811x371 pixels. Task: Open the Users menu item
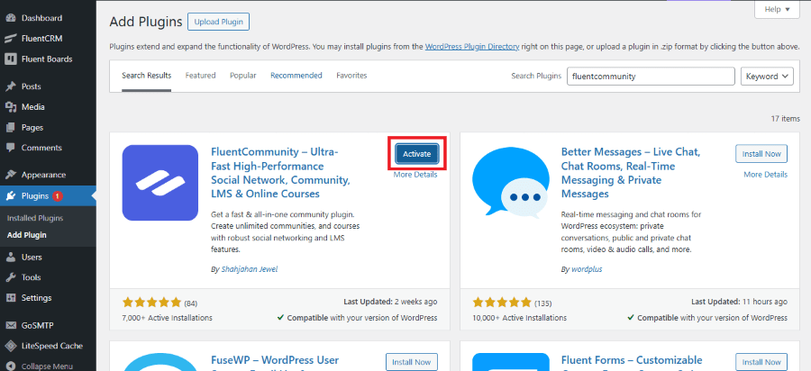point(32,258)
